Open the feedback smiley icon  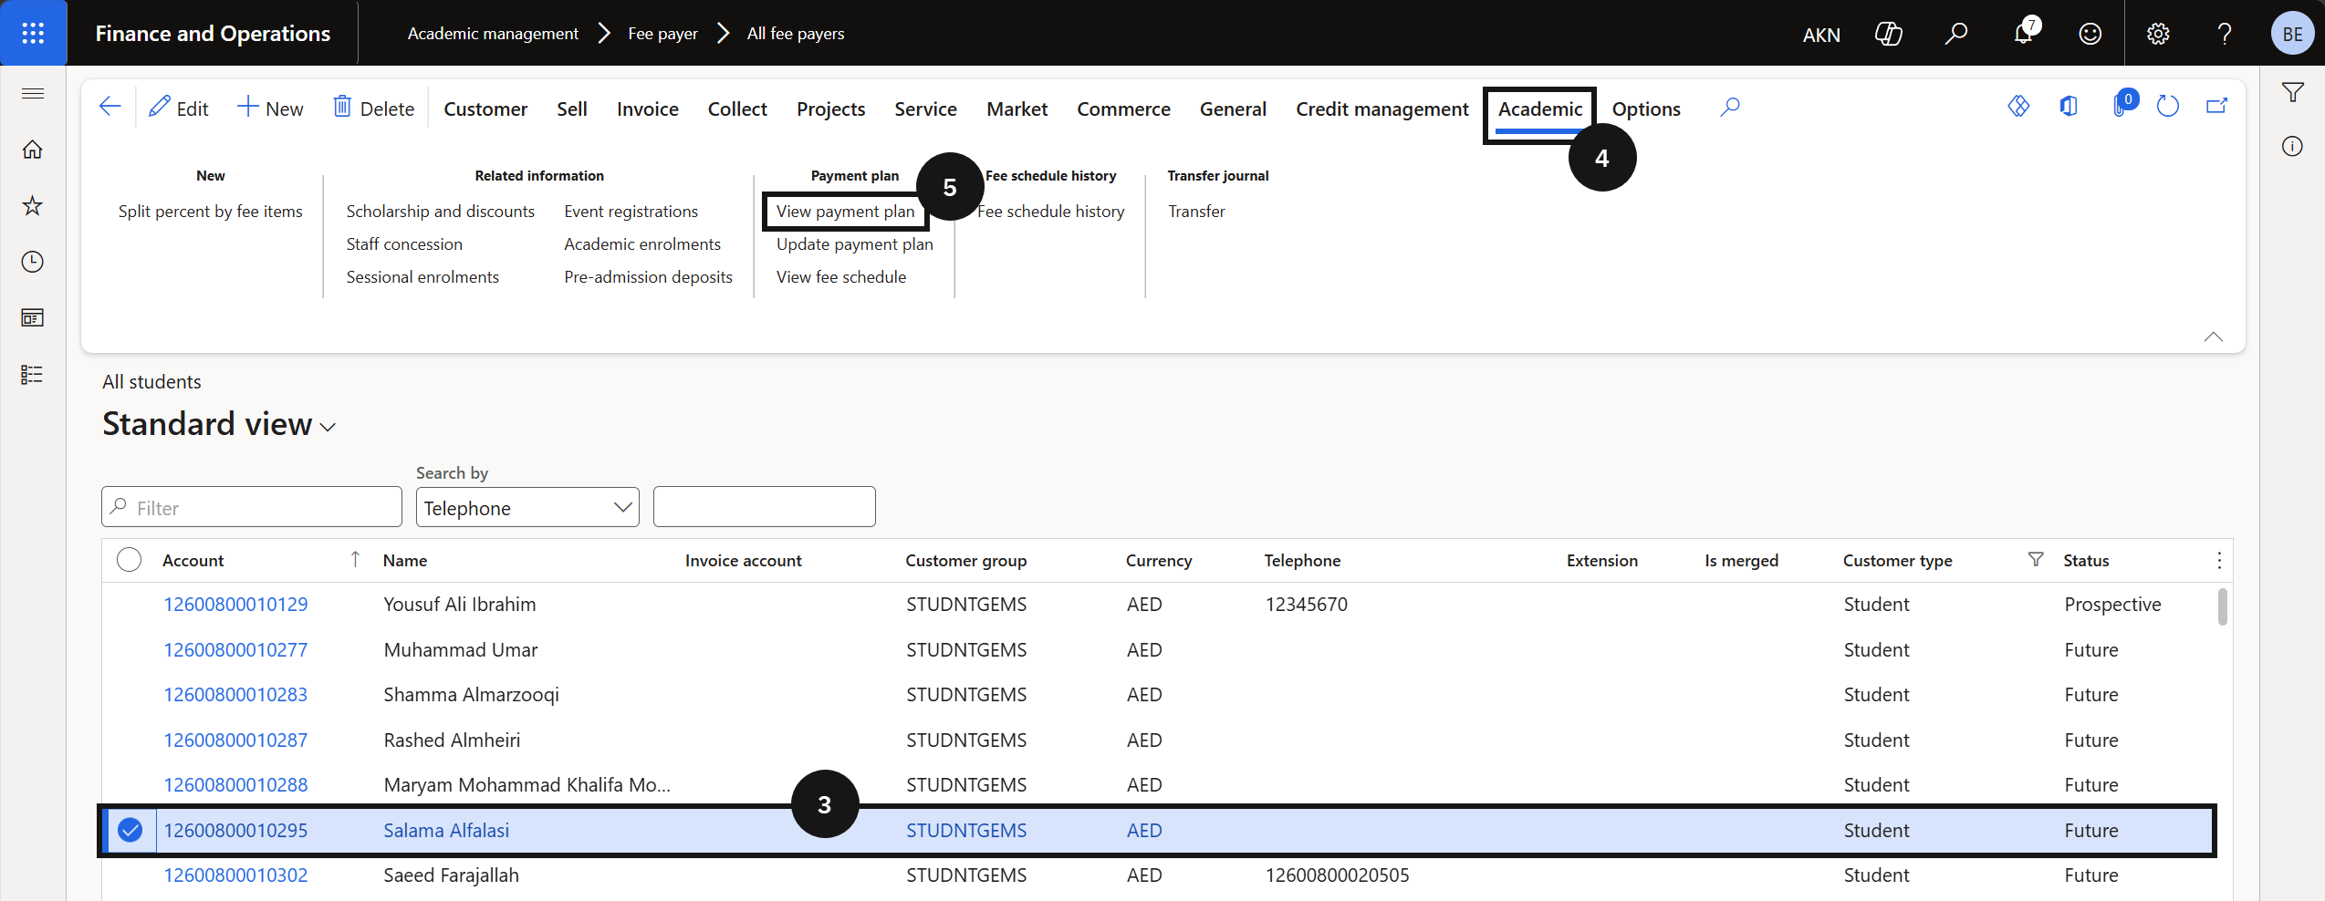point(2090,34)
